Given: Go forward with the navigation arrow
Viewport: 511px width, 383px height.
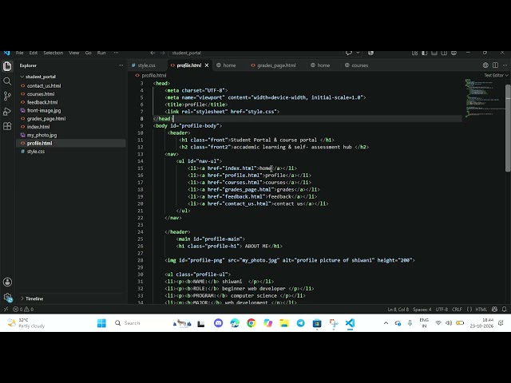Looking at the screenshot, I should click(x=162, y=53).
